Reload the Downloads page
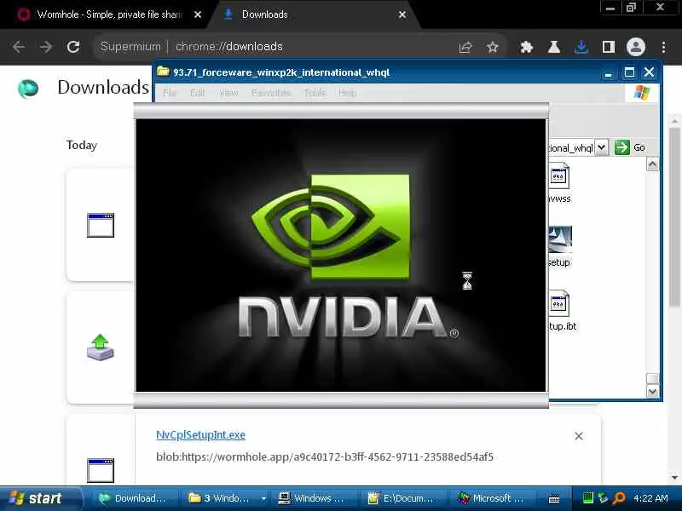682x511 pixels. click(x=73, y=47)
